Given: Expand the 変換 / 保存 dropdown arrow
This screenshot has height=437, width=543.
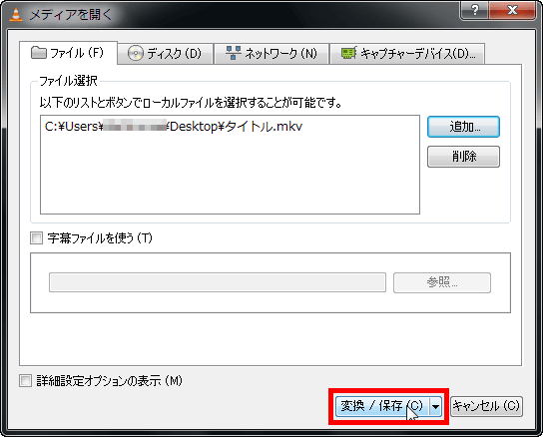Looking at the screenshot, I should [x=435, y=406].
